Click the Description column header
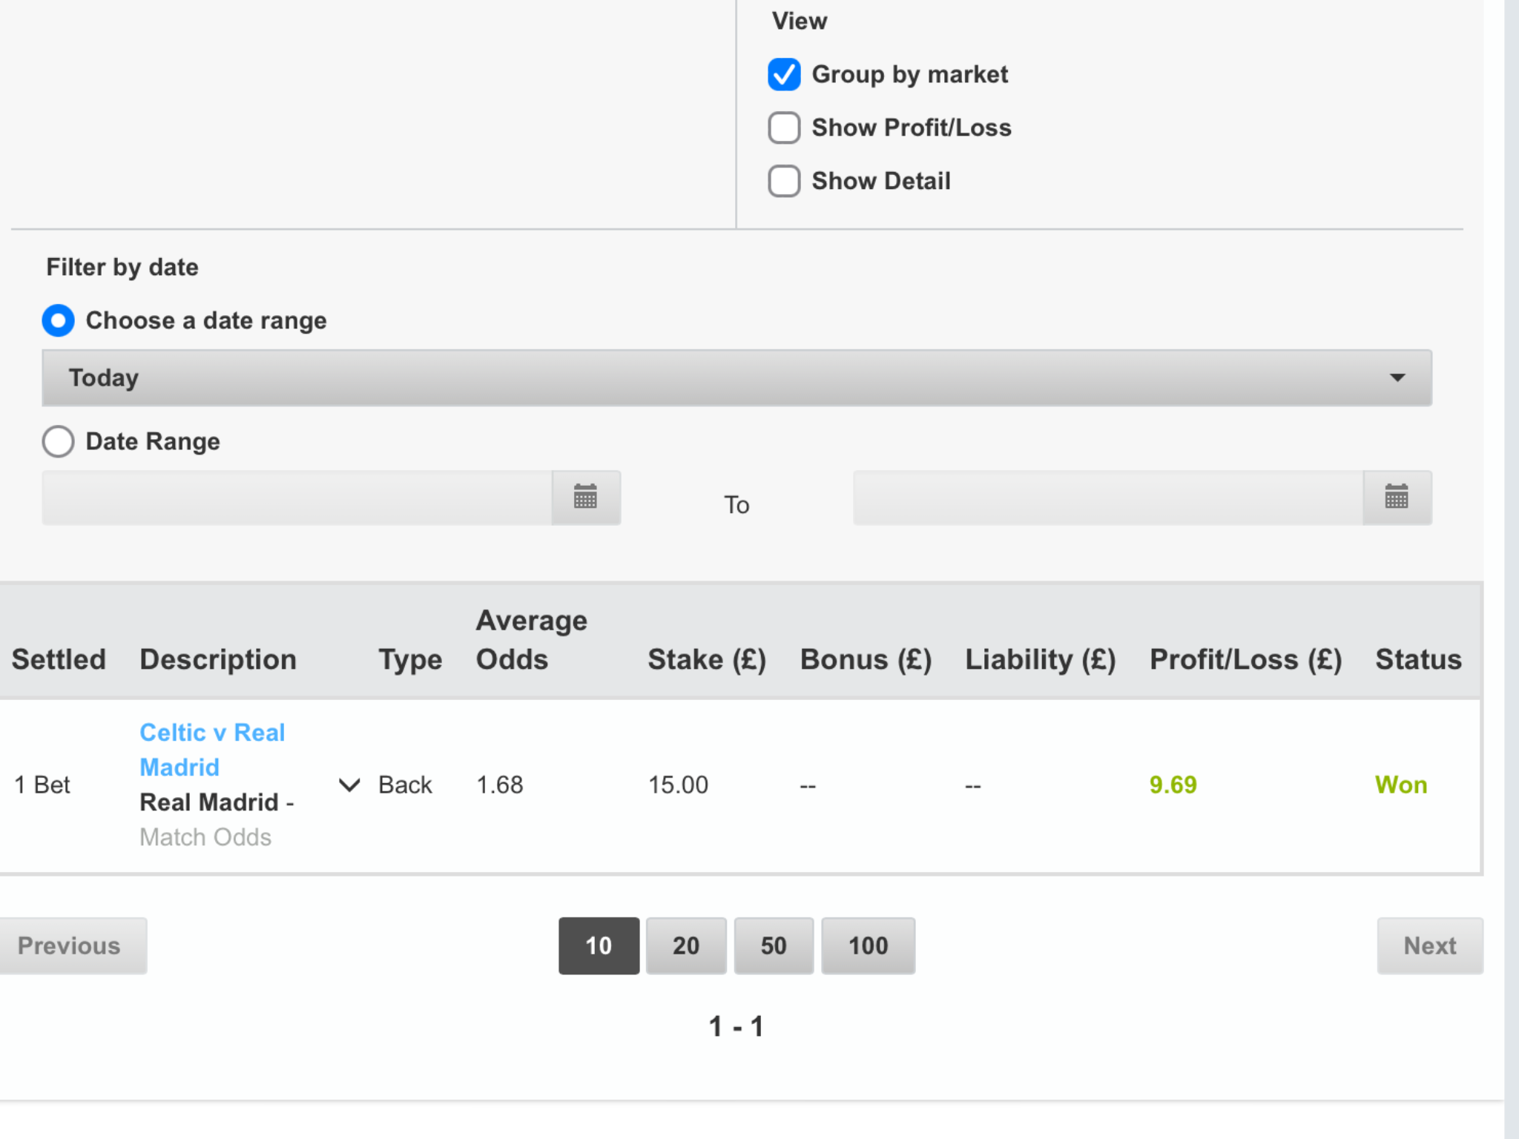The image size is (1519, 1139). tap(218, 659)
